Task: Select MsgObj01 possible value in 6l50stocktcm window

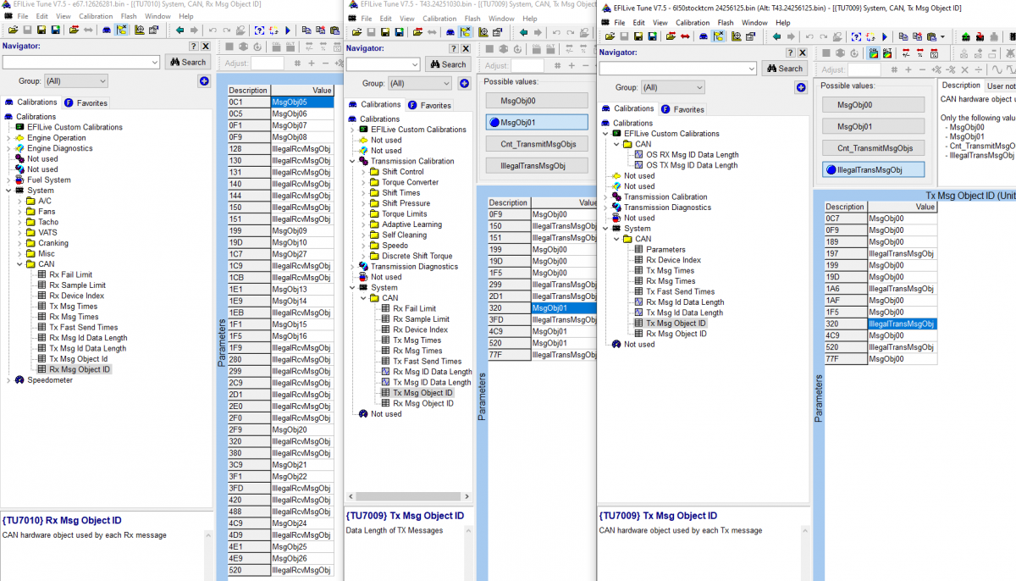Action: click(x=873, y=126)
